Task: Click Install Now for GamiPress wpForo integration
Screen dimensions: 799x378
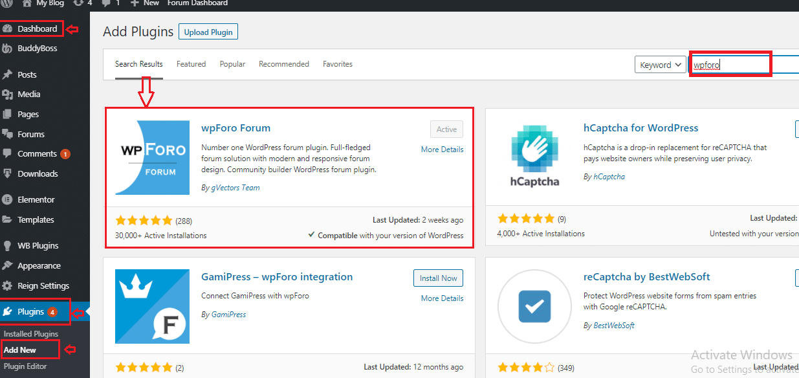Action: click(438, 278)
